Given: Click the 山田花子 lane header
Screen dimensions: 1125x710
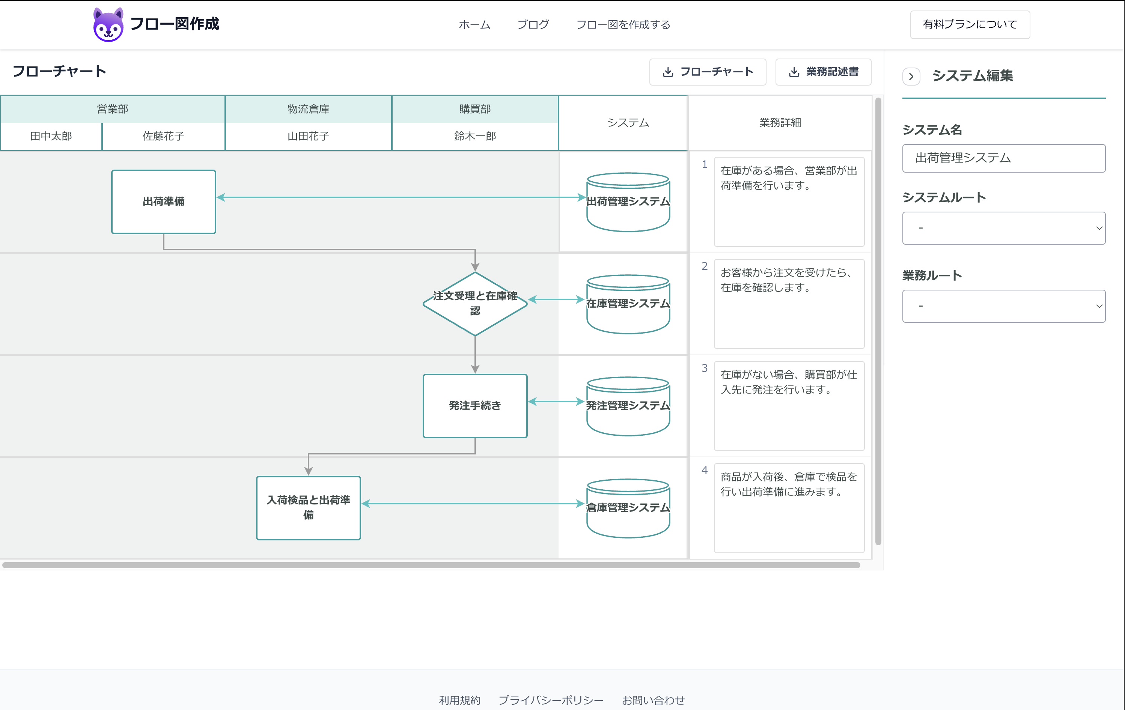Looking at the screenshot, I should coord(308,136).
